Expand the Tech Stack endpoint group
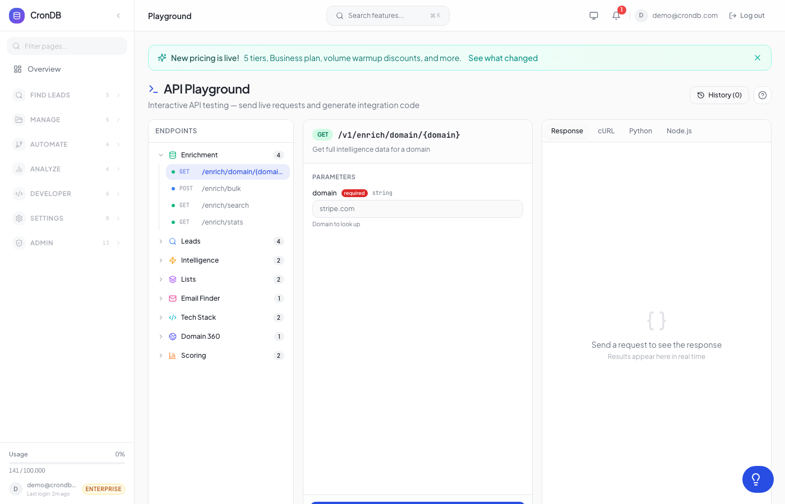Viewport: 785px width, 504px height. click(x=161, y=318)
